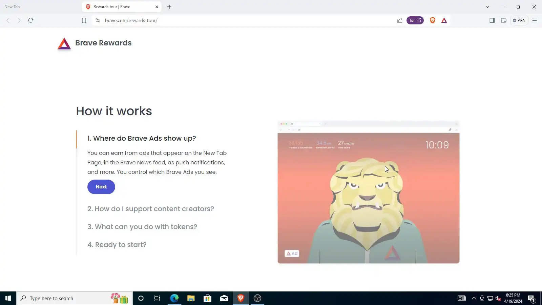Open the Windows Start menu
Image resolution: width=542 pixels, height=305 pixels.
(x=8, y=298)
